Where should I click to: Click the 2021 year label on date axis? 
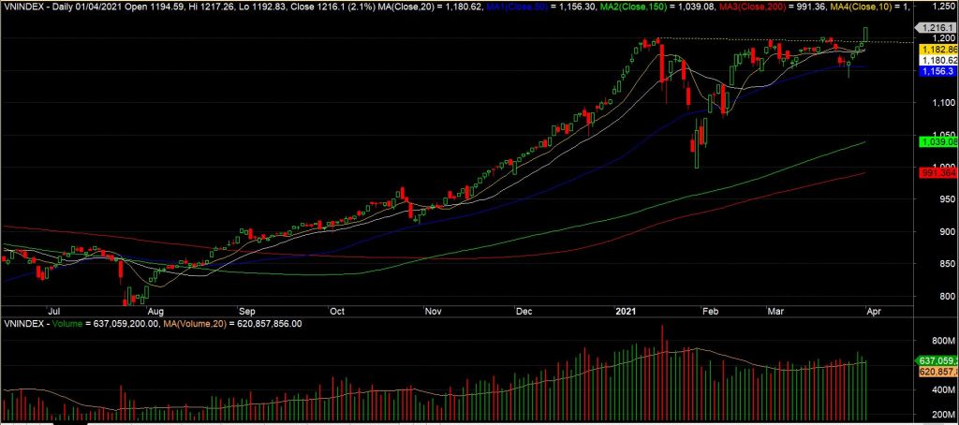627,311
